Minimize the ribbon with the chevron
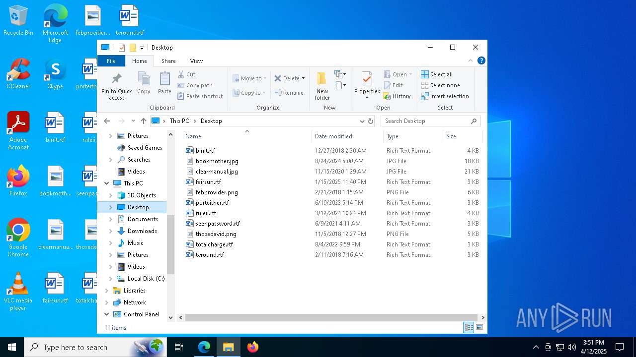 coord(471,60)
